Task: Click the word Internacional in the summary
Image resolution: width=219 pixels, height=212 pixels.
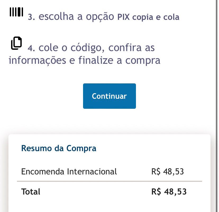Action: 92,172
